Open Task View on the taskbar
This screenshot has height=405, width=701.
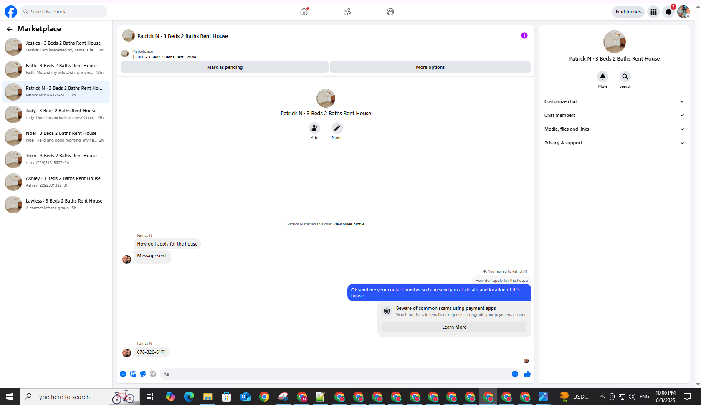tap(150, 397)
